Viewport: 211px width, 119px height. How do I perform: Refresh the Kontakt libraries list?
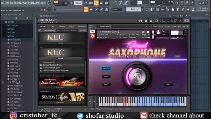tap(40, 30)
